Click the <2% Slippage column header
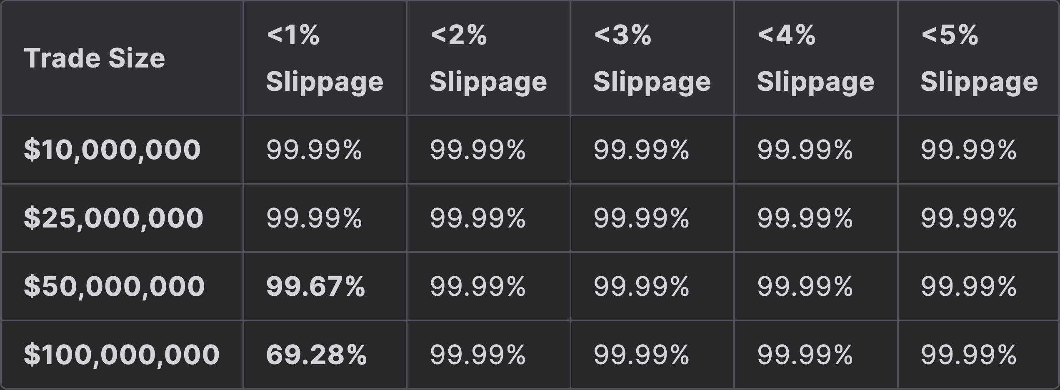Viewport: 1060px width, 390px height. coord(488,58)
